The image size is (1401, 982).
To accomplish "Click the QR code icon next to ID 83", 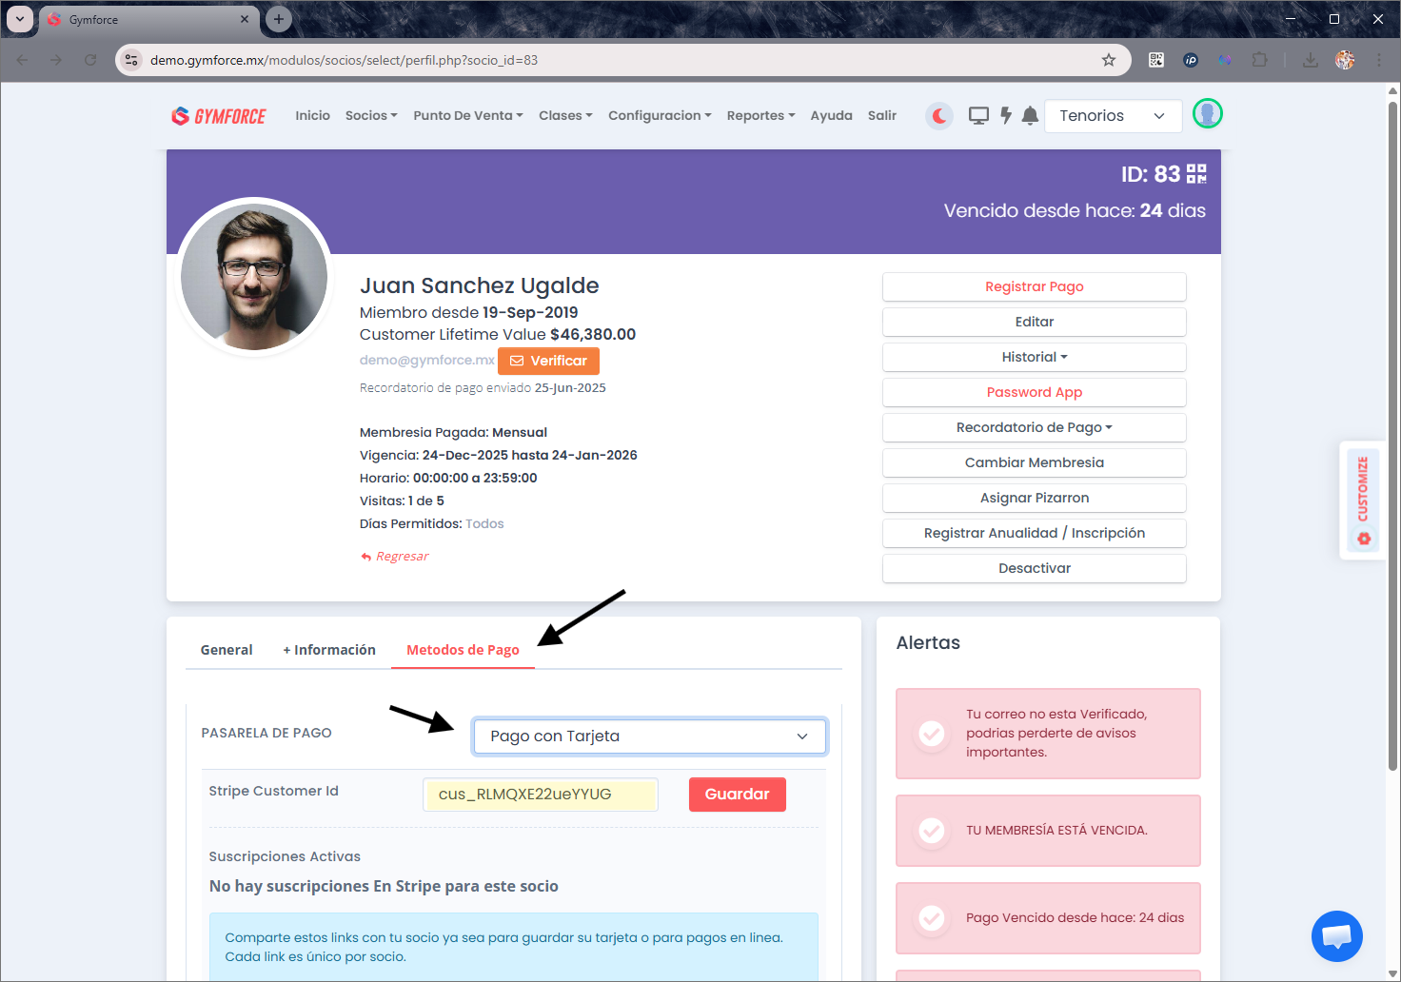I will click(x=1196, y=174).
